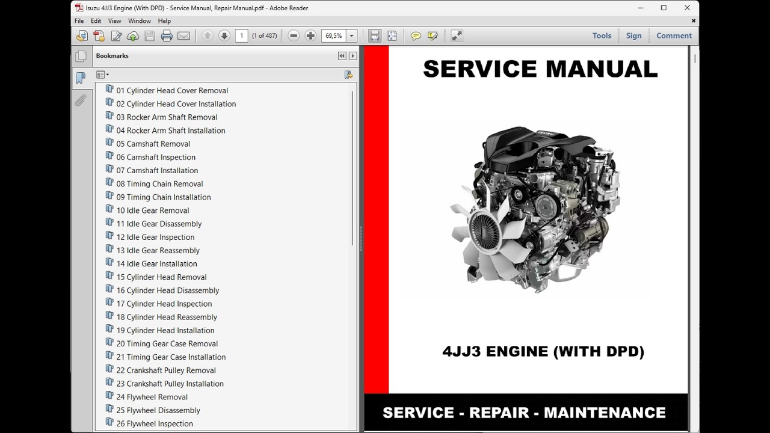Show the Page Thumbnails panel
This screenshot has width=770, height=433.
click(x=81, y=56)
